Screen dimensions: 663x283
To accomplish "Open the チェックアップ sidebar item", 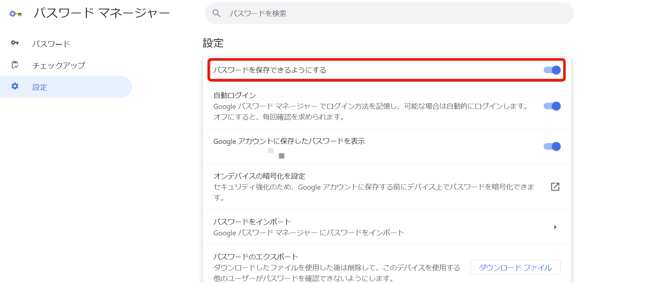I will 66,65.
